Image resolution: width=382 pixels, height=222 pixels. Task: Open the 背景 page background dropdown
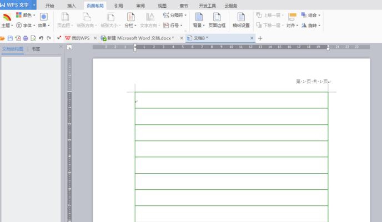[199, 26]
